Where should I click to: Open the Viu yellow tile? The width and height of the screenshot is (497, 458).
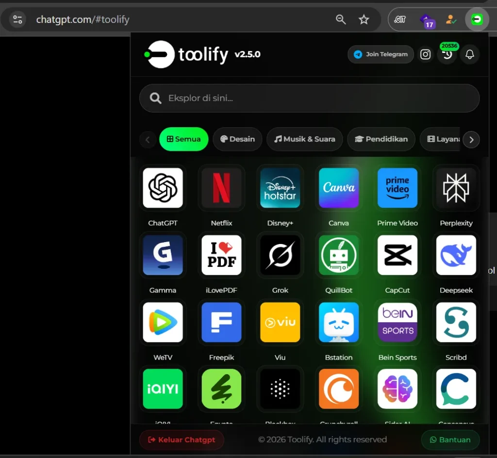[280, 322]
